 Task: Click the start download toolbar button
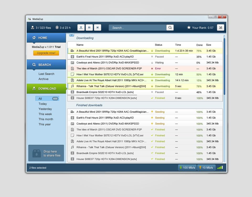tap(81, 28)
